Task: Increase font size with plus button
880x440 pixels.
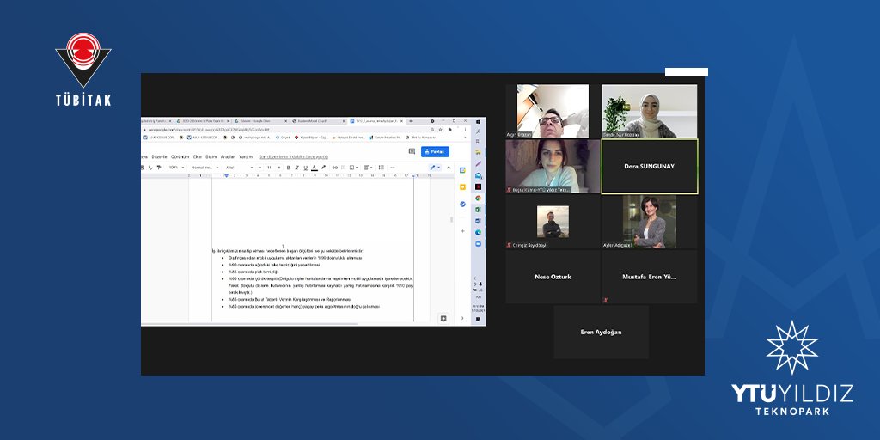Action: point(279,168)
